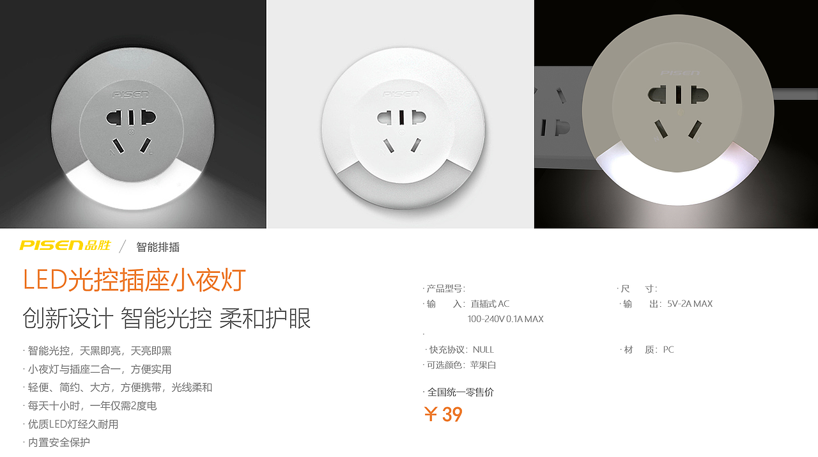
Task: Click the 全国统一零售价 label
Action: click(458, 392)
